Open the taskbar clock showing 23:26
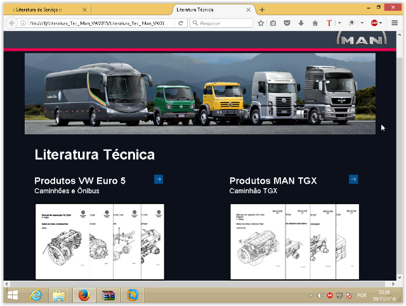The height and width of the screenshot is (306, 406). point(384,295)
